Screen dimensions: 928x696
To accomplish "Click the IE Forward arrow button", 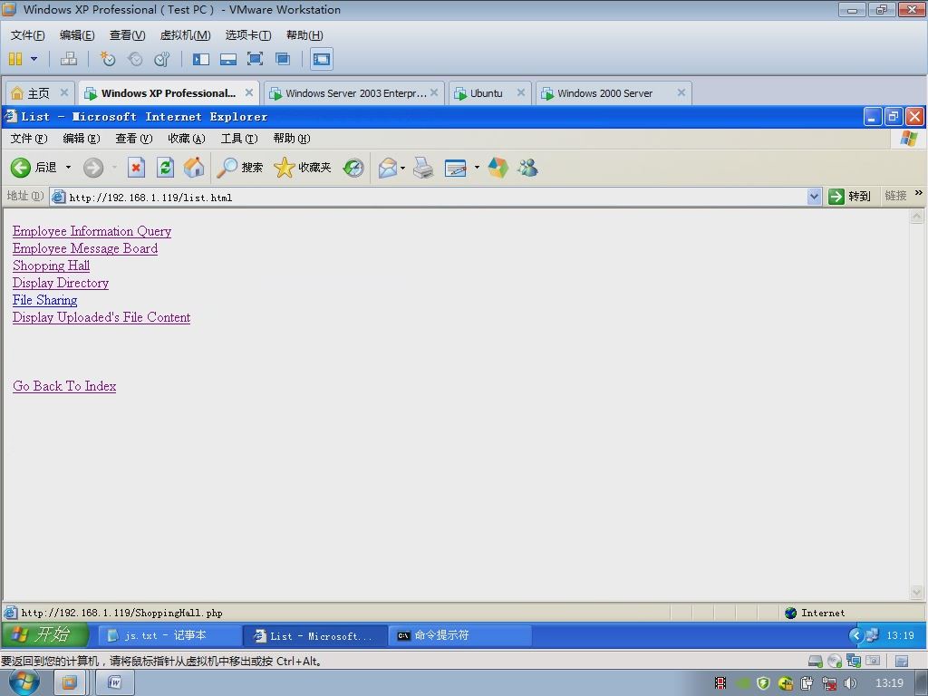I will [x=93, y=168].
